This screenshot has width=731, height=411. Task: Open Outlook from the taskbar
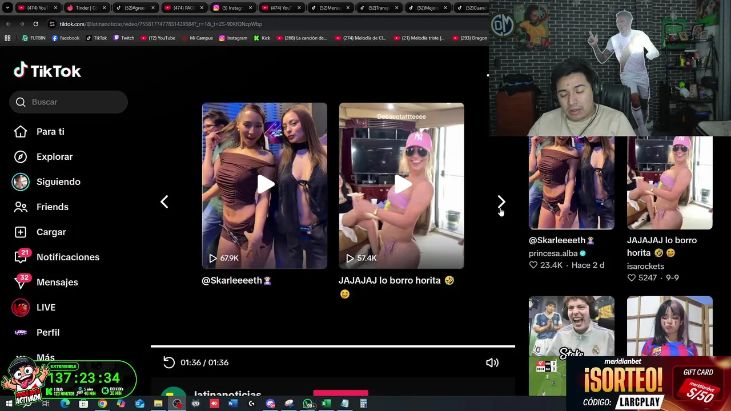139,404
